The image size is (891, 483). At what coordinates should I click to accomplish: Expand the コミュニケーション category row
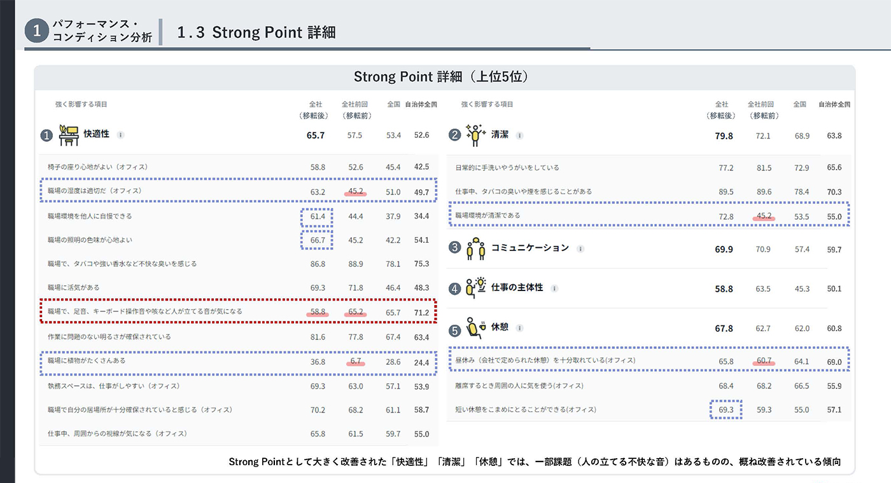pyautogui.click(x=648, y=249)
